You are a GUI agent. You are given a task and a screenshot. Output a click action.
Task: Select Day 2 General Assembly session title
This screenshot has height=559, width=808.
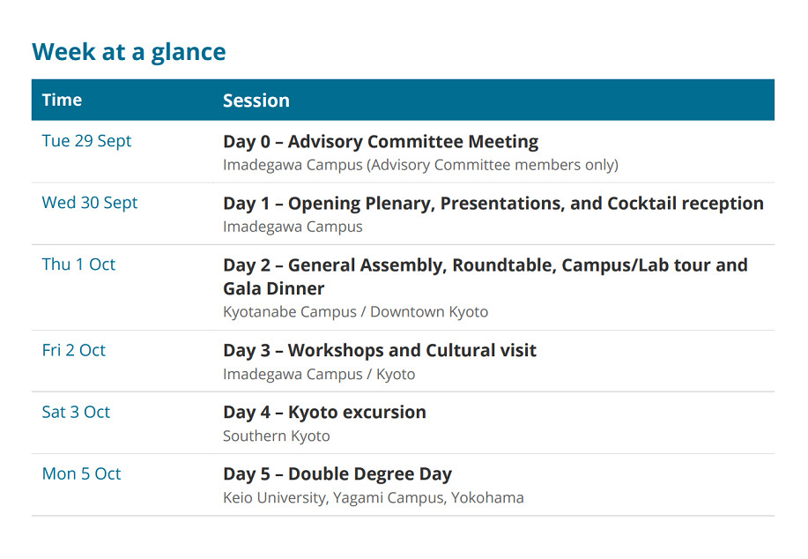486,277
